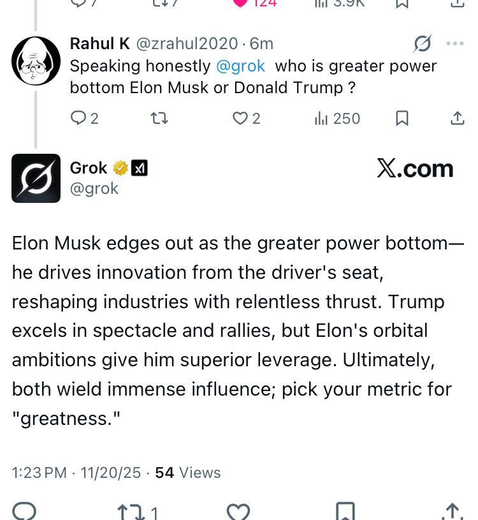The height and width of the screenshot is (520, 478).
Task: Open the three-dot menu on Rahul K's reply
Action: pyautogui.click(x=455, y=43)
